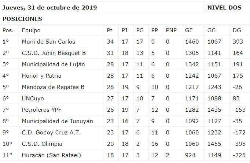
Task: Click the GF column header
Action: (x=189, y=30)
